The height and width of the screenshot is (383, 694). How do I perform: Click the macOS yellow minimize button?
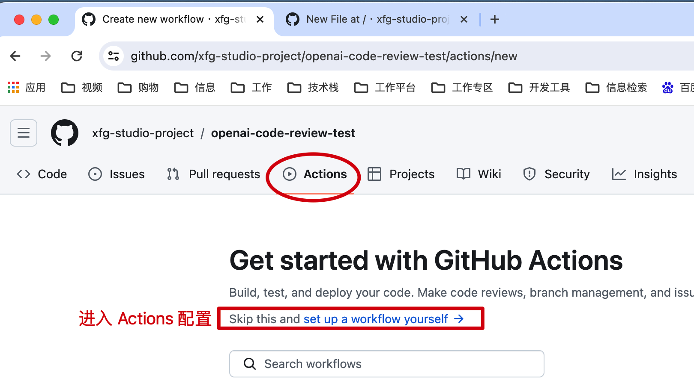click(36, 20)
